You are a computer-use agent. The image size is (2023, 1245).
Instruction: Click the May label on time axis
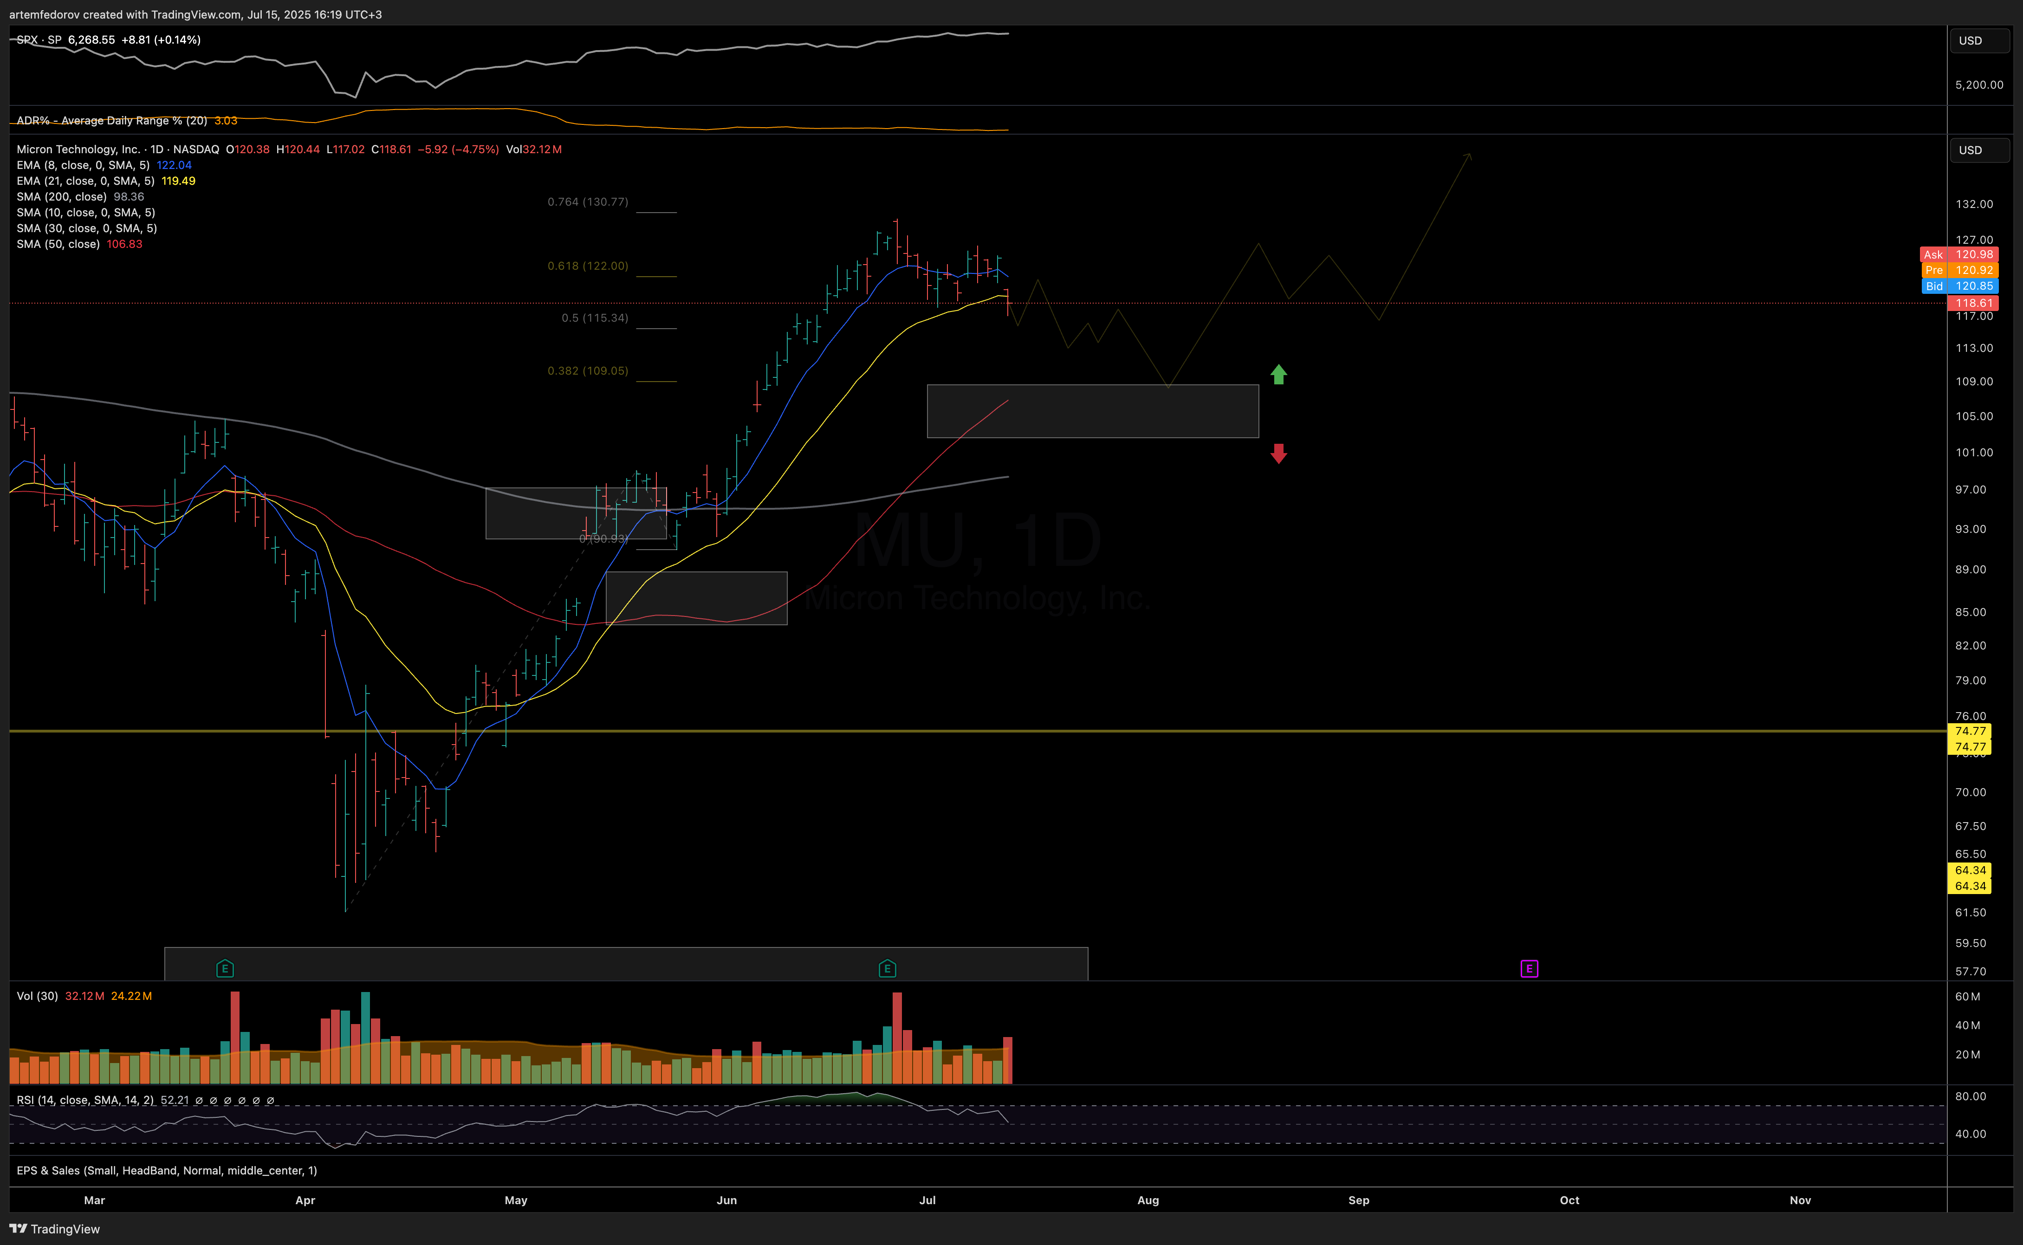pos(516,1200)
